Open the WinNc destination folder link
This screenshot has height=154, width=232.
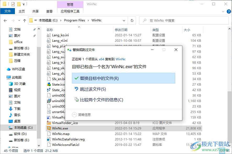121,59
